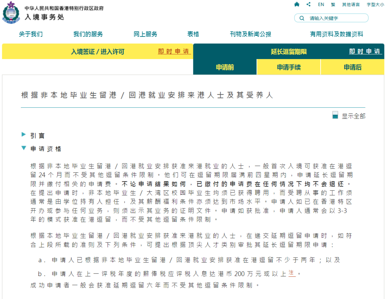Click the home icon in top bar
Screen dimensions: 386x299
pos(297,4)
